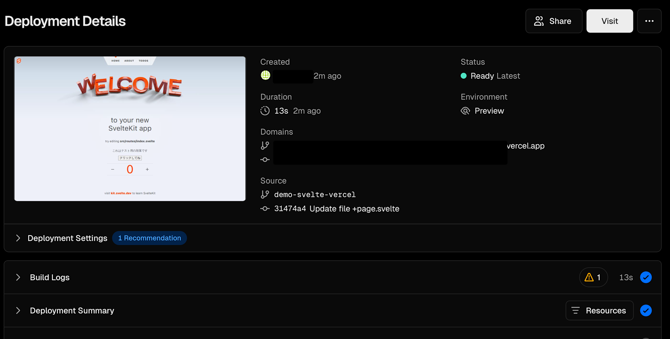Open the deployment preview screenshot thumbnail
670x339 pixels.
(130, 129)
